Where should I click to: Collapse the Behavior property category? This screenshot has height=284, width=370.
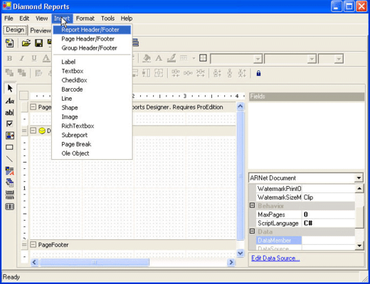click(253, 205)
